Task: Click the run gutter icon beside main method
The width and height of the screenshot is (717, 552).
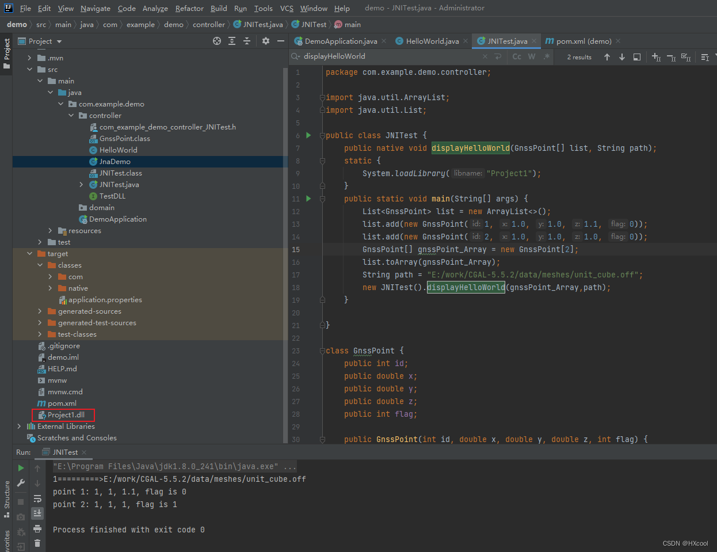Action: 308,199
